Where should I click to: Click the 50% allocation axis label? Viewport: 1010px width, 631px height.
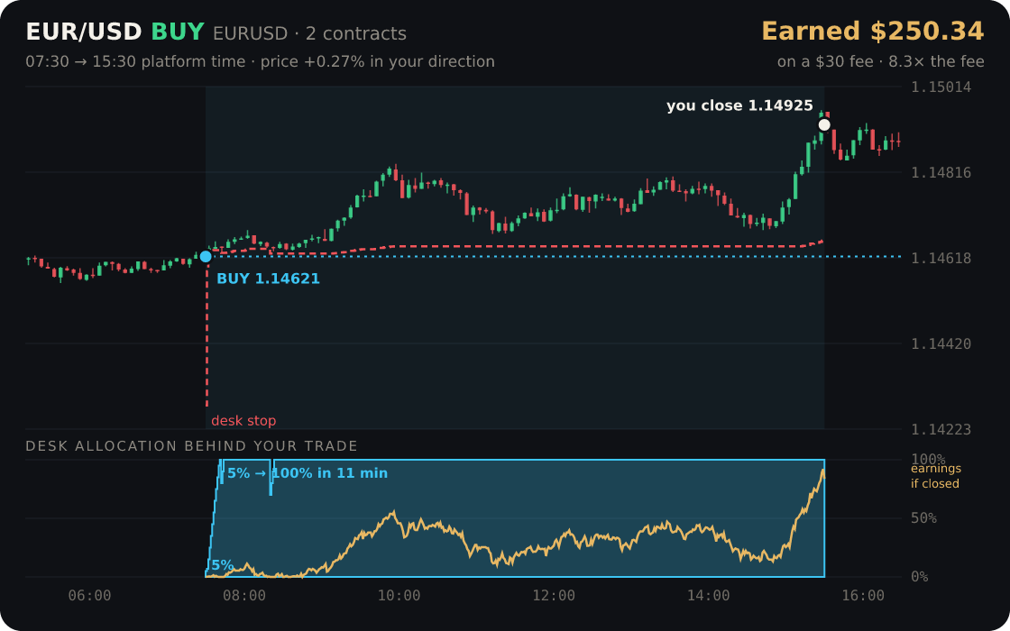[923, 518]
